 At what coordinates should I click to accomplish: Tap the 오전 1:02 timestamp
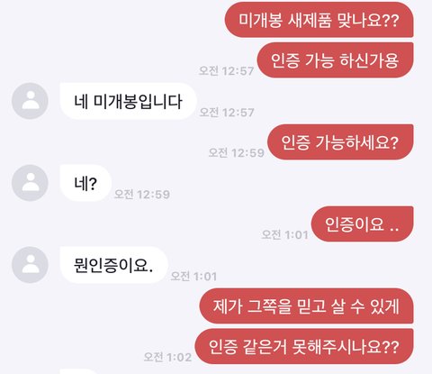(167, 357)
